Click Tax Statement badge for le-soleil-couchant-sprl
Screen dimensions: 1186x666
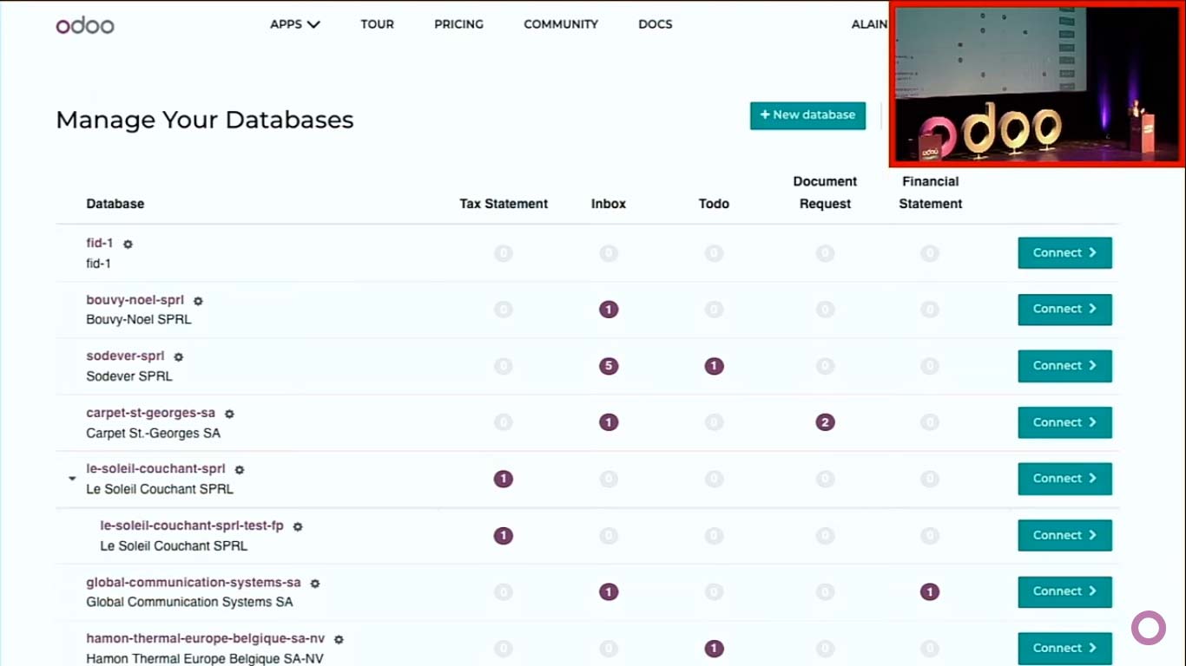(503, 479)
